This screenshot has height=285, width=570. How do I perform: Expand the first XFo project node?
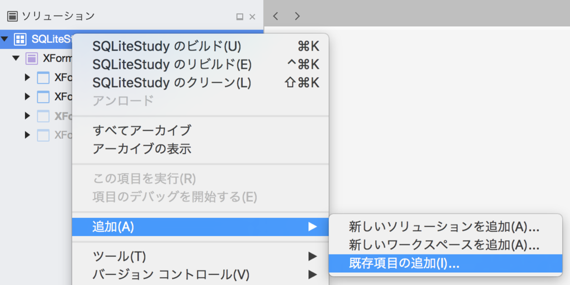coord(27,77)
